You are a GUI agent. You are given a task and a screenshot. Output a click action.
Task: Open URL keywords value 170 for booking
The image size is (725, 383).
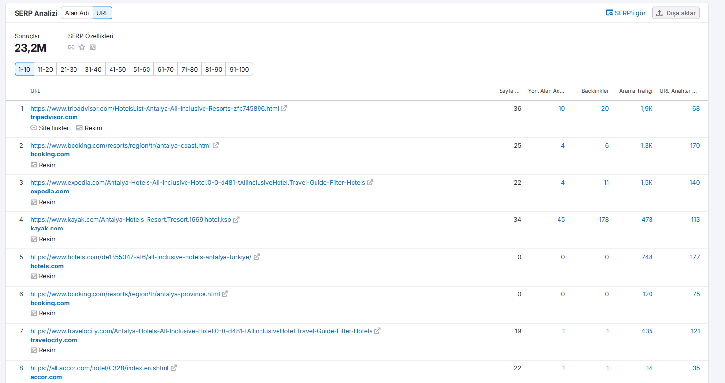point(695,145)
